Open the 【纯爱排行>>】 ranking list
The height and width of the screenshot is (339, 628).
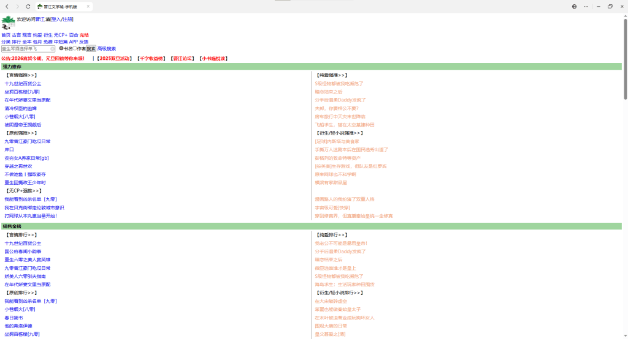coord(332,235)
